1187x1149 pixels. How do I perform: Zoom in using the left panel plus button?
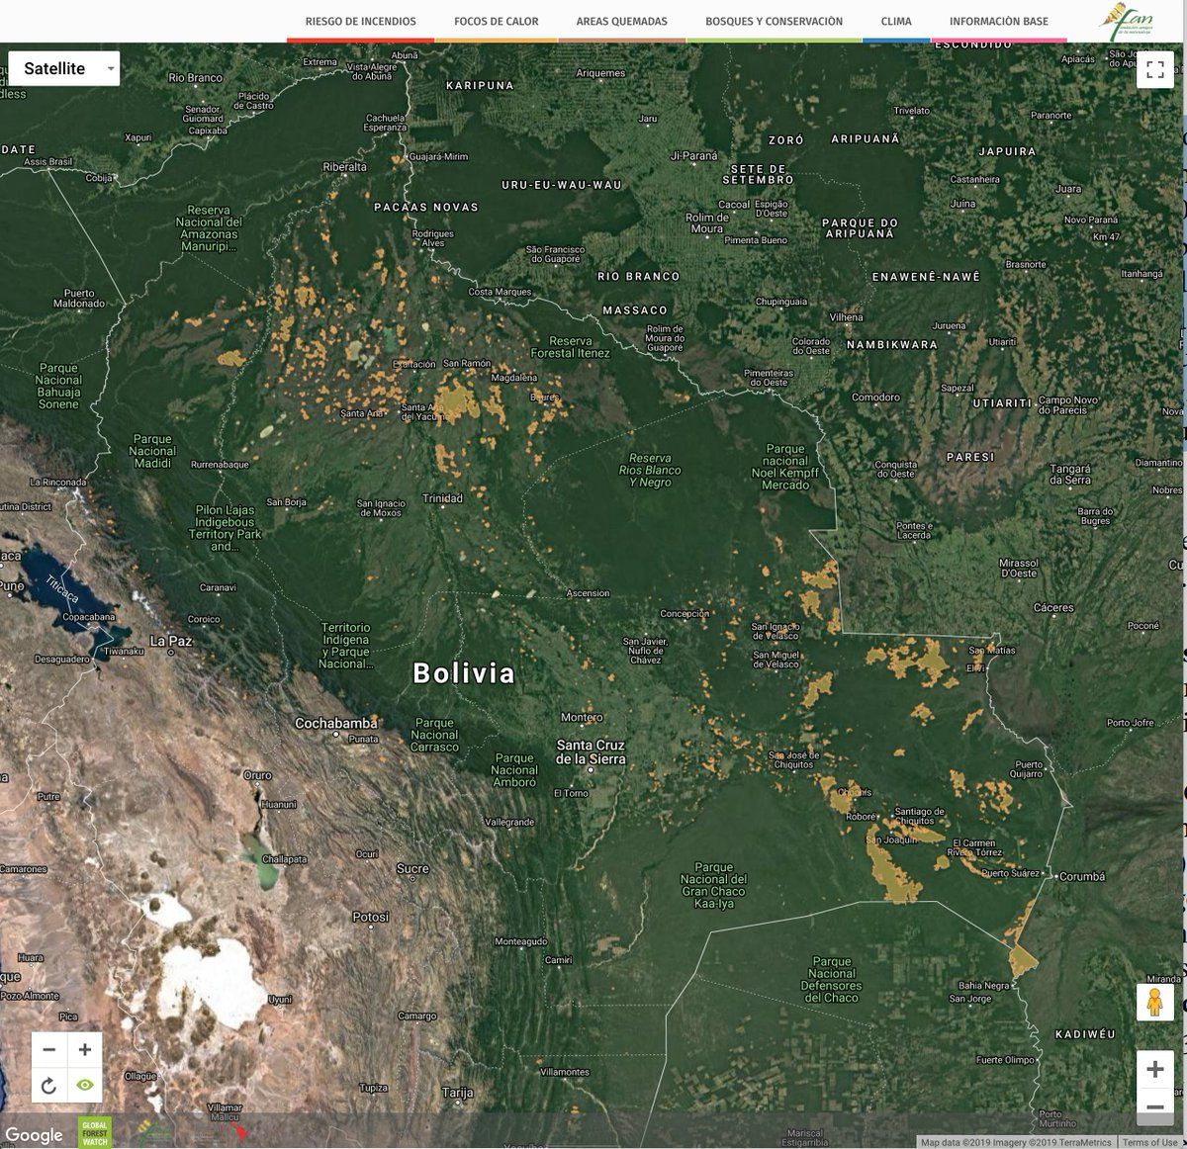tap(85, 1049)
